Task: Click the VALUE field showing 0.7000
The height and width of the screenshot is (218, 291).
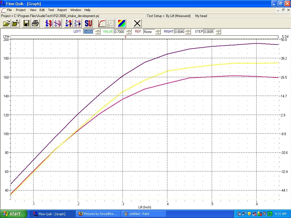Action: 120,32
